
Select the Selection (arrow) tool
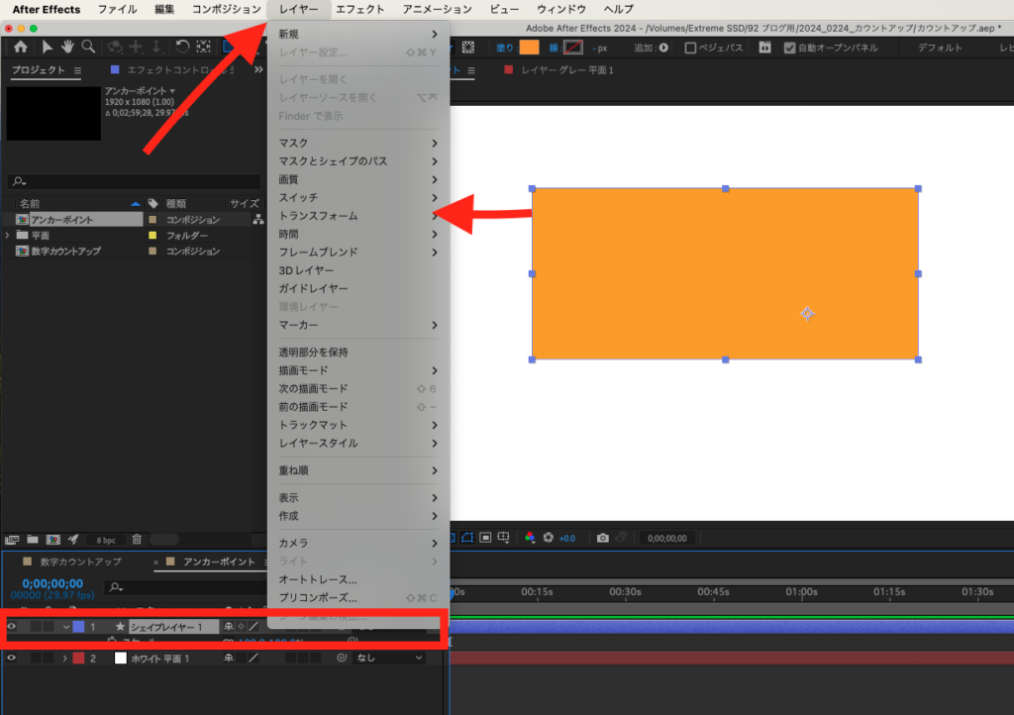click(x=48, y=47)
